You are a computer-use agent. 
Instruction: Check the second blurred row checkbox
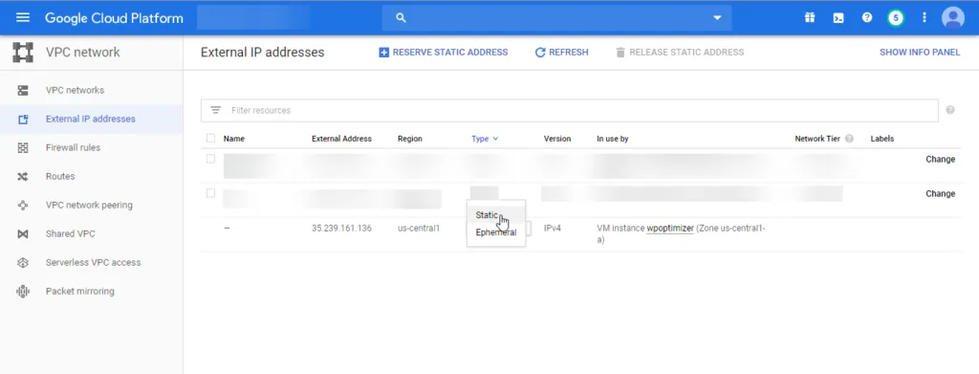click(210, 193)
